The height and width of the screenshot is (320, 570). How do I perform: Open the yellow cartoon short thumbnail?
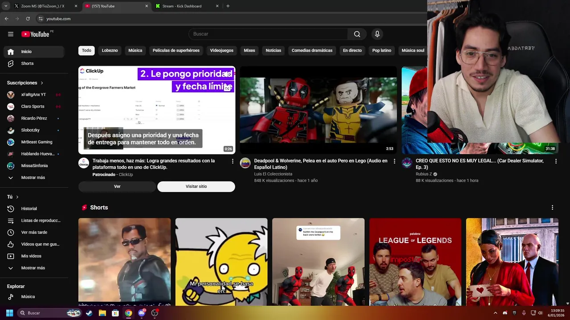221,262
